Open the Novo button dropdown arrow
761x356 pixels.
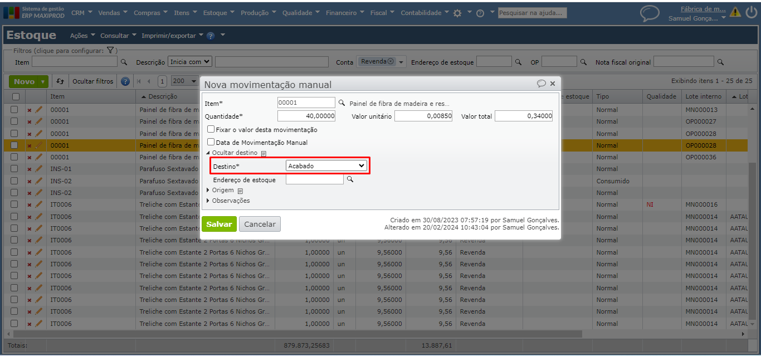[x=43, y=82]
